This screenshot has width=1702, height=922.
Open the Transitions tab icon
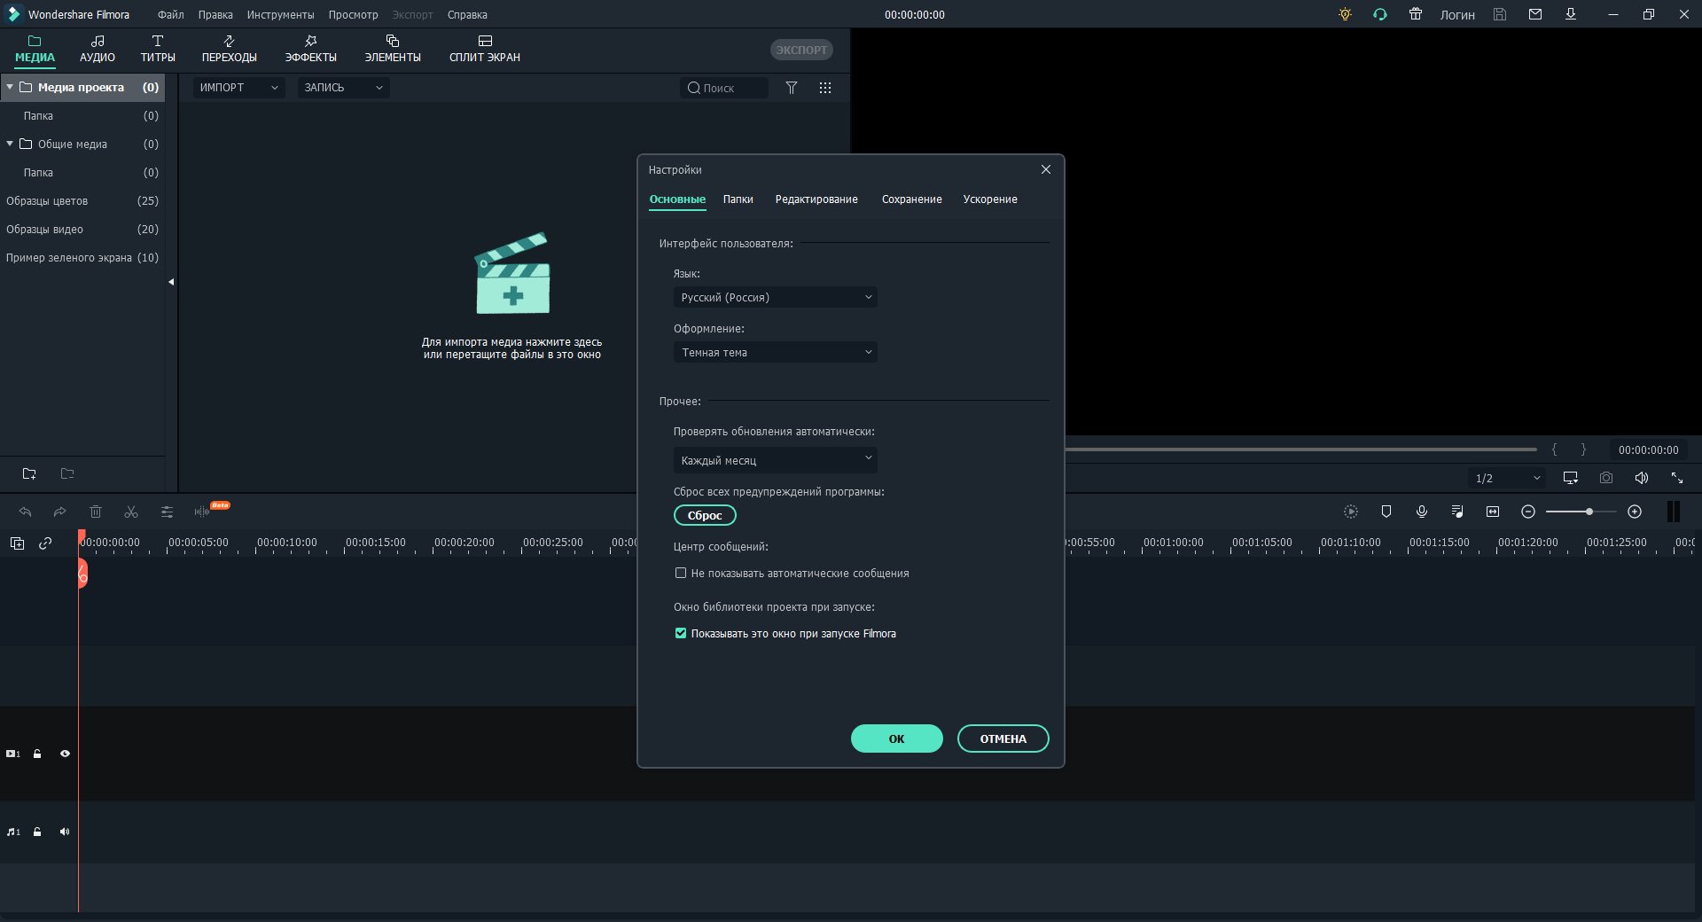coord(229,41)
